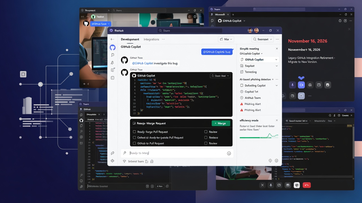Check Review box in Ready-Merge Pull Request row
362x203 pixels.
[x=206, y=132]
